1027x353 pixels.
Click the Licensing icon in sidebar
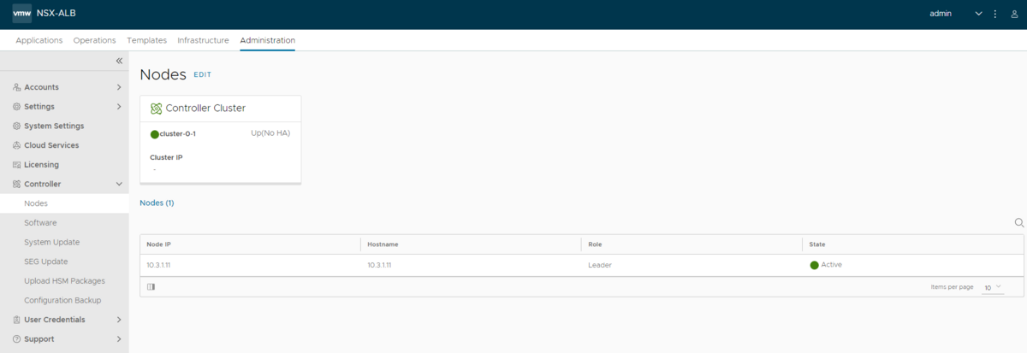(17, 165)
